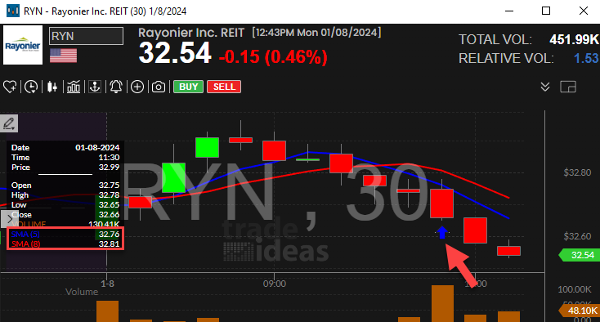Change chart style with the candlestick icon
Screen dimensions: 600x322
point(52,87)
